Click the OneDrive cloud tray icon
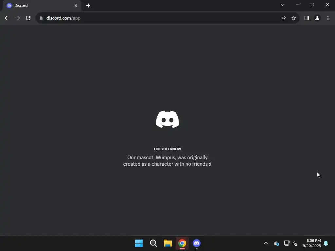 pyautogui.click(x=276, y=243)
